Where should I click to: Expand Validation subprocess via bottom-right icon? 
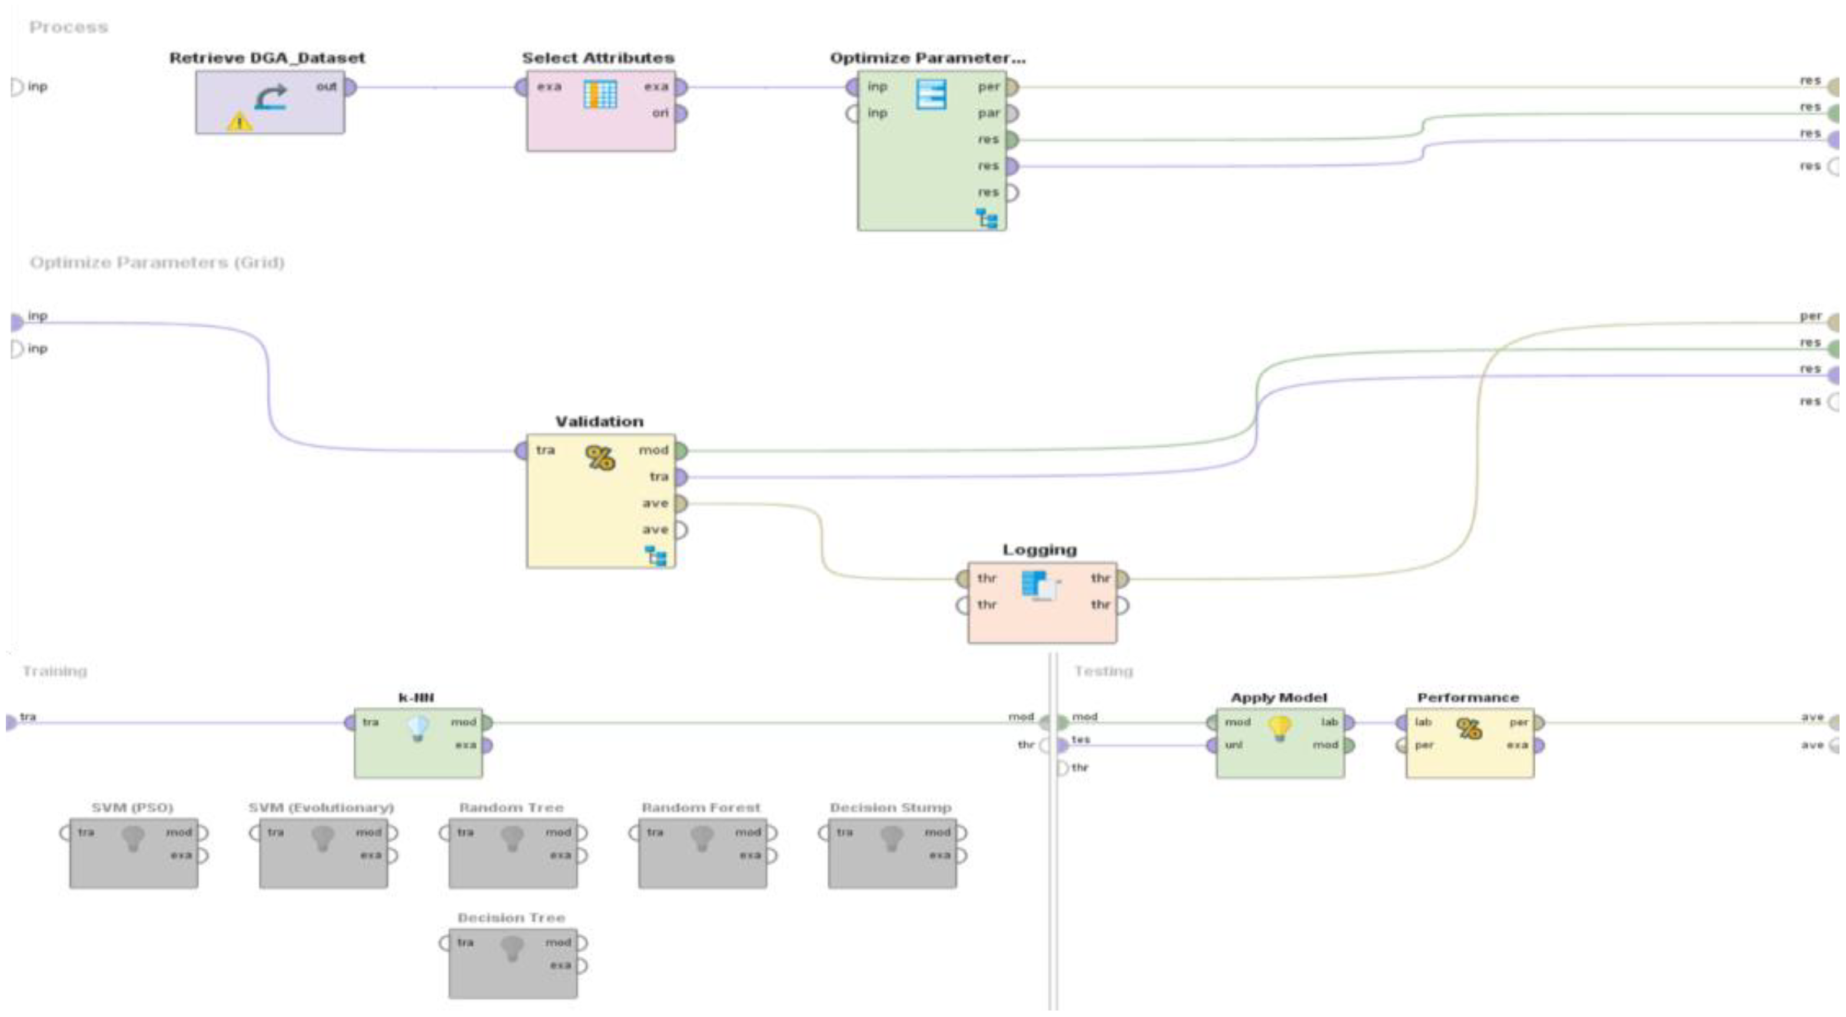(x=656, y=556)
